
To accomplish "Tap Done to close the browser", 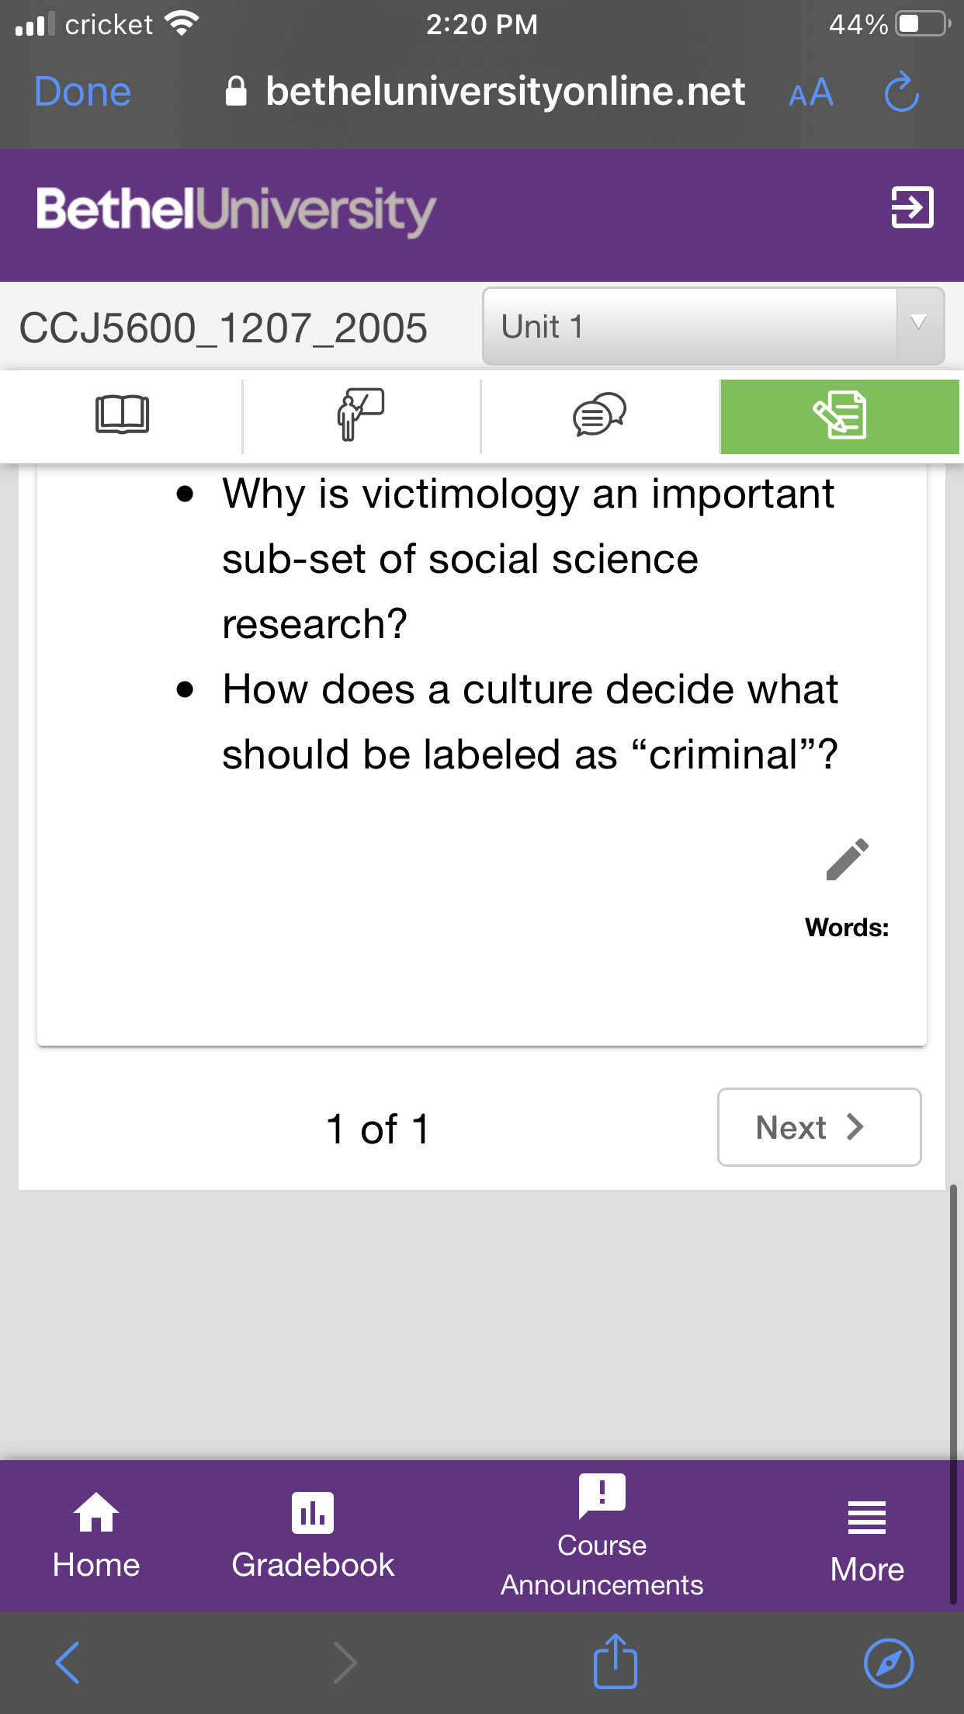I will pos(83,92).
